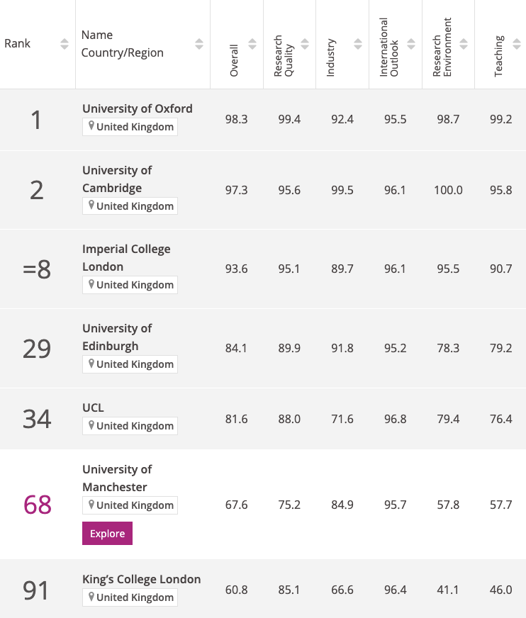Viewport: 526px width, 618px height.
Task: Click sort arrows beside Name Country/Region
Action: [199, 44]
